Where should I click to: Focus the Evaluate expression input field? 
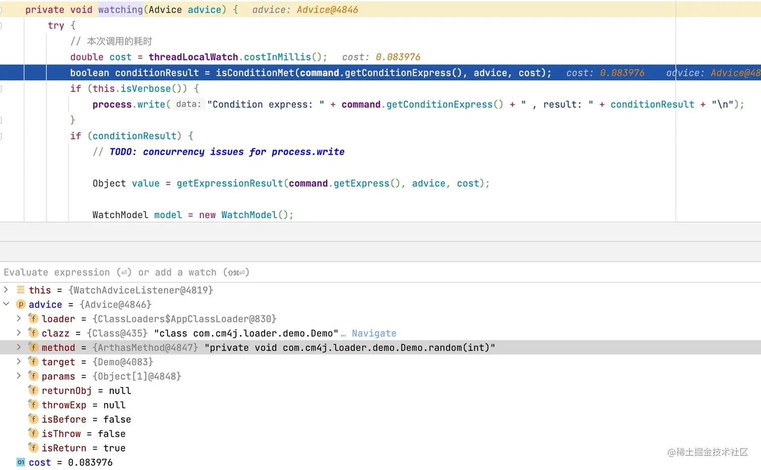[352, 272]
